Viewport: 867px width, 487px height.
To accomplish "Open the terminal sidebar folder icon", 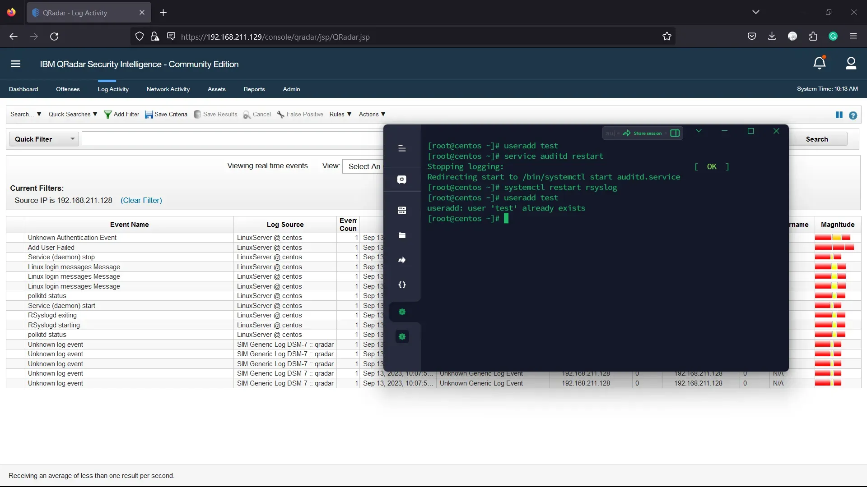I will 402,235.
